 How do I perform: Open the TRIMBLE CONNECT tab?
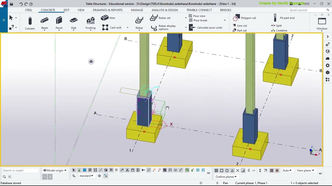point(199,10)
